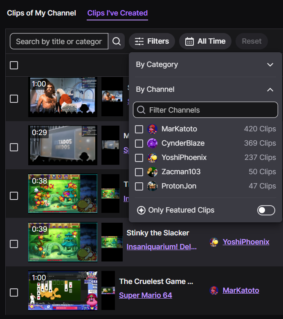283x319 pixels.
Task: Open the Filters button
Action: pyautogui.click(x=152, y=41)
